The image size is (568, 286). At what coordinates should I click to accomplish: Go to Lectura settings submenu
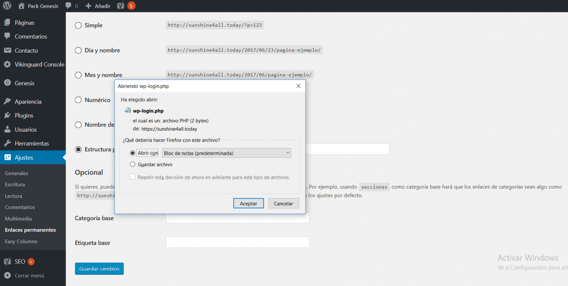[x=13, y=196]
